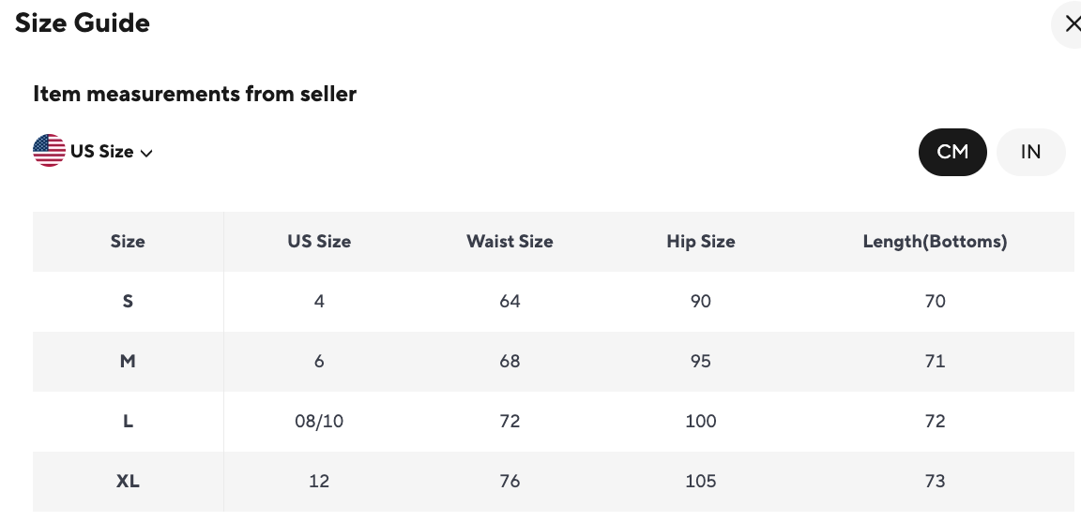The image size is (1081, 521).
Task: Click the waist value 76 cell
Action: pos(510,482)
